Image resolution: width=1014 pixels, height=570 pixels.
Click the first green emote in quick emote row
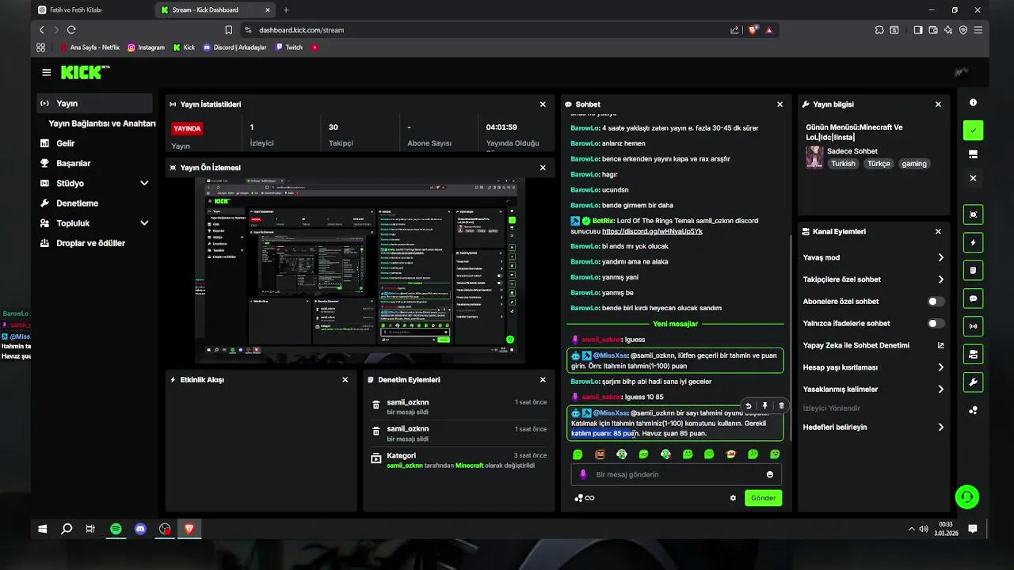[578, 454]
